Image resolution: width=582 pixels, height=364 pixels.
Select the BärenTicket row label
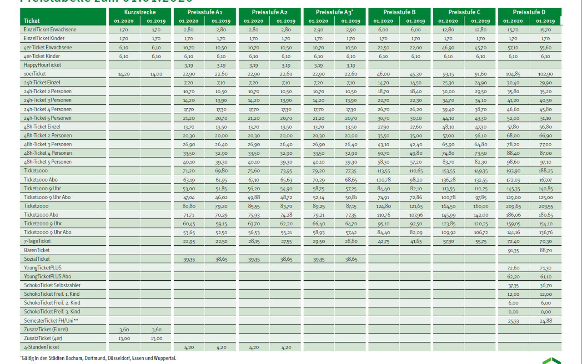point(37,250)
